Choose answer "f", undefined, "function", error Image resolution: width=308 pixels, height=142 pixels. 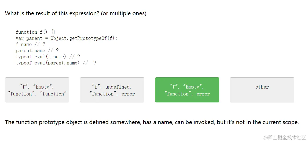coord(112,90)
